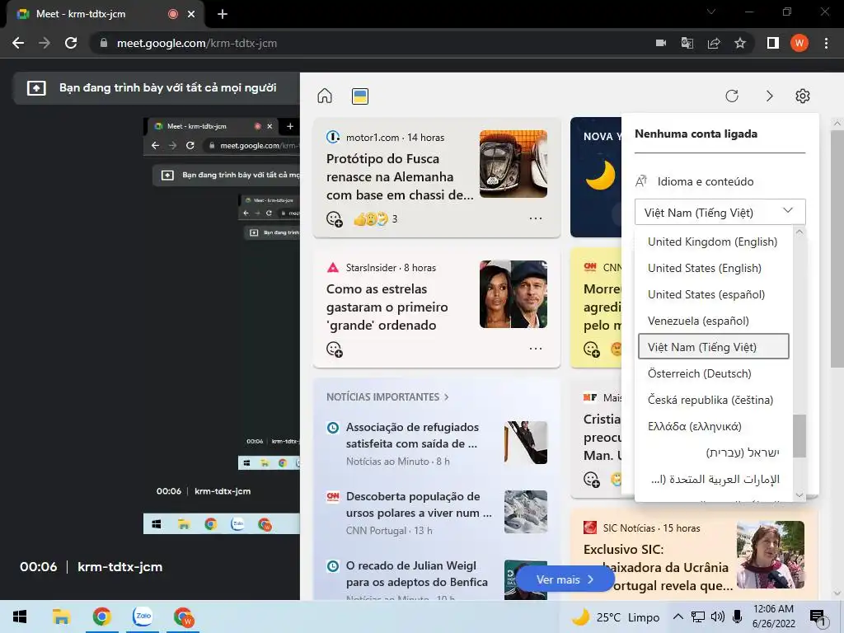Open Exclusivo SIC Ucrânia article
Viewport: 844px width, 633px height.
(x=658, y=567)
